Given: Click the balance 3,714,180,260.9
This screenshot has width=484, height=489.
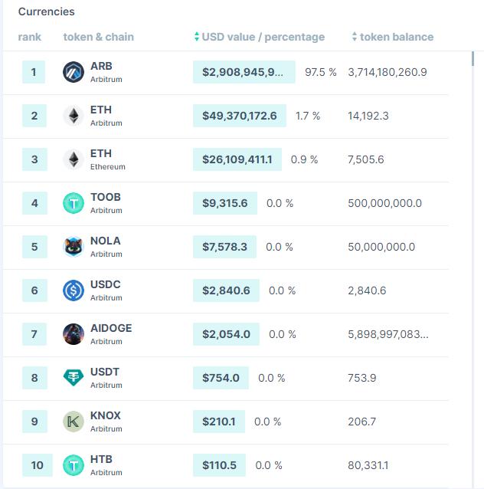Looking at the screenshot, I should coord(388,72).
